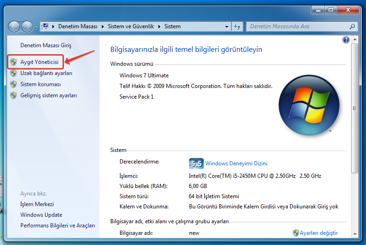Click the magnifier icon in the search box

coord(353,27)
